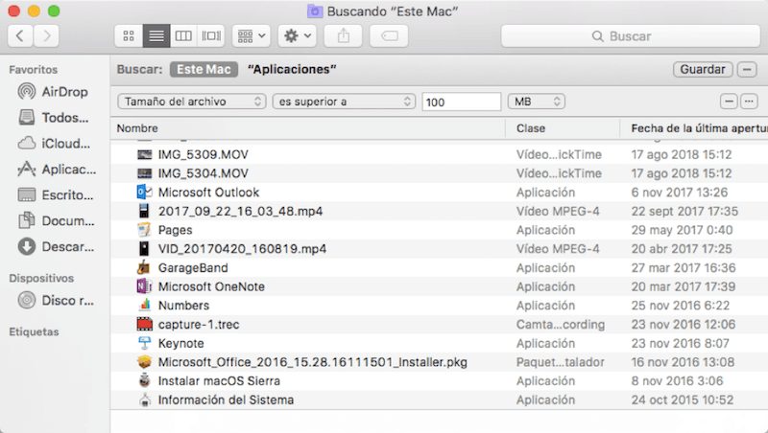Open AirDrop in the sidebar
This screenshot has width=768, height=433.
[54, 91]
